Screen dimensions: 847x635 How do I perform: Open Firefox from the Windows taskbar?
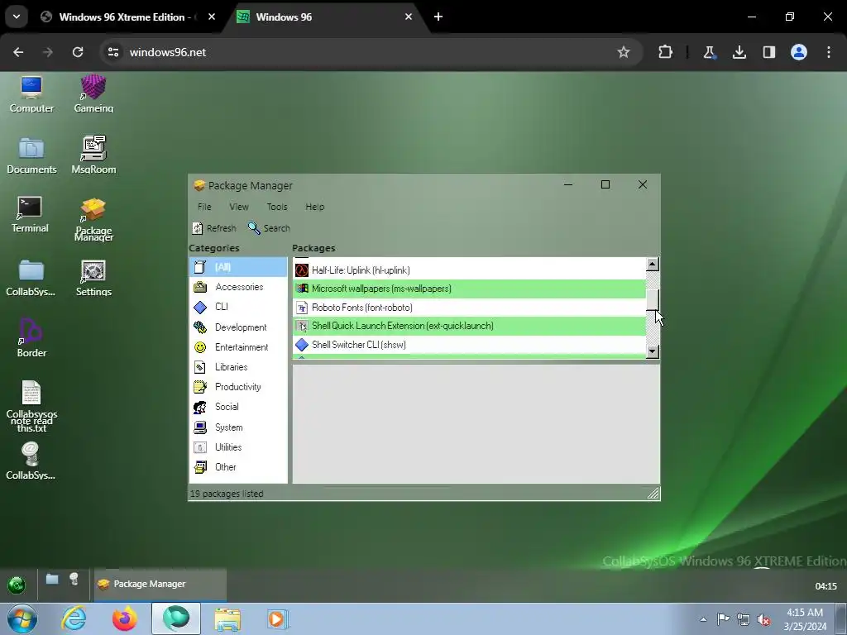pos(125,618)
